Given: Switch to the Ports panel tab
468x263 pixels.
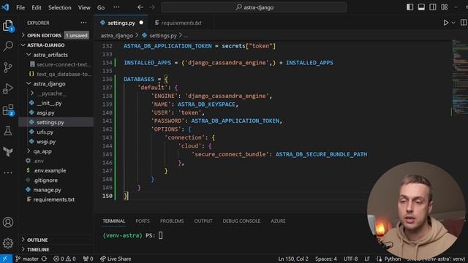Looking at the screenshot, I should pos(143,221).
